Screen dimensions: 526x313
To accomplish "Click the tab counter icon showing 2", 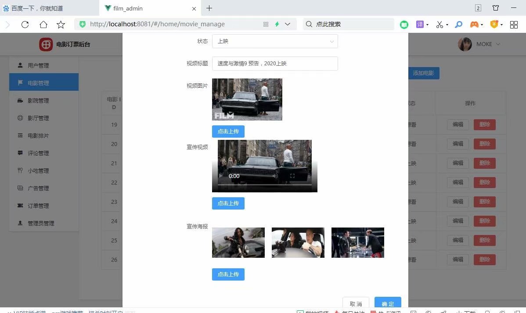I will 478,8.
